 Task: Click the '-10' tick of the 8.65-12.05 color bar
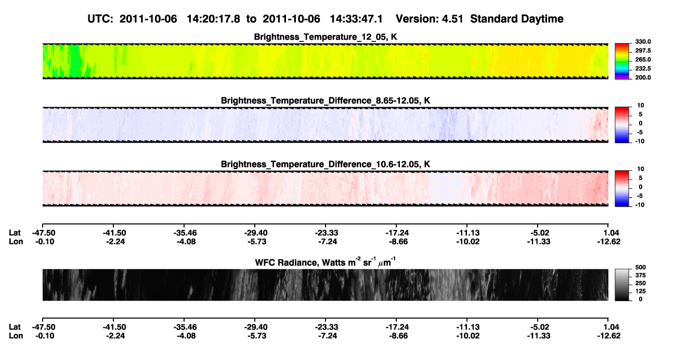pyautogui.click(x=640, y=141)
